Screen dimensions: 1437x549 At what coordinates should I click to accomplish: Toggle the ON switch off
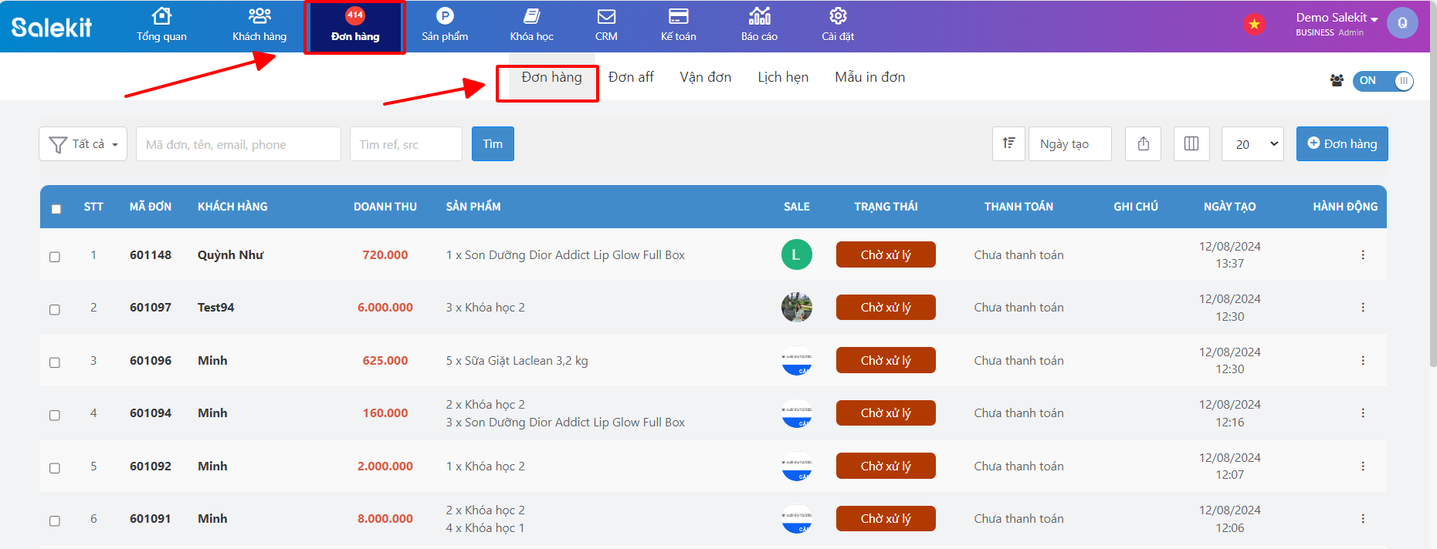(x=1383, y=81)
